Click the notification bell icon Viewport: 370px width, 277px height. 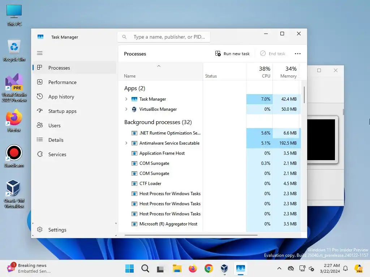[345, 268]
